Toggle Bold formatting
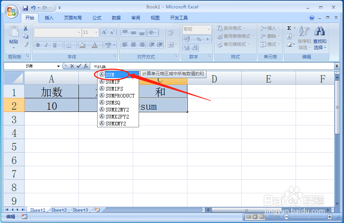This screenshot has width=344, height=223. (x=38, y=45)
